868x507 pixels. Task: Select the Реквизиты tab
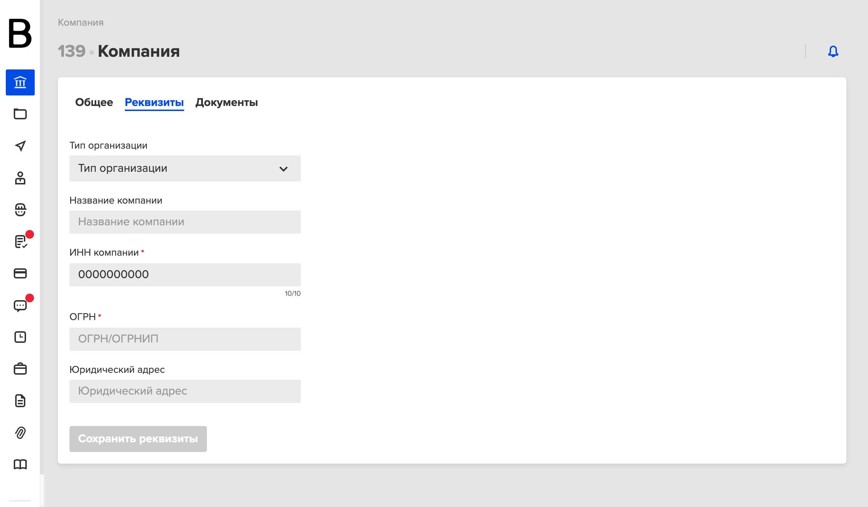click(x=154, y=102)
